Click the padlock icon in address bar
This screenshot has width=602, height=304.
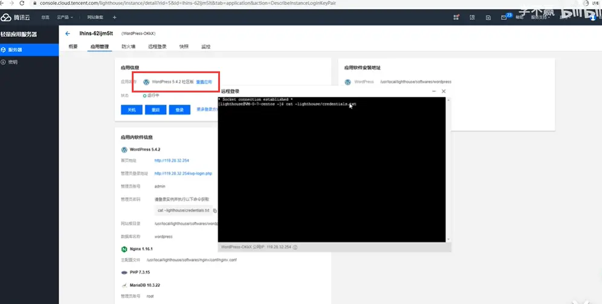[34, 3]
